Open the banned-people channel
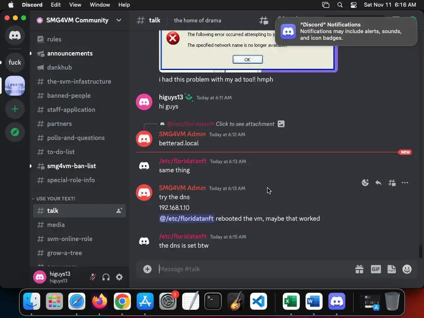 79,96
